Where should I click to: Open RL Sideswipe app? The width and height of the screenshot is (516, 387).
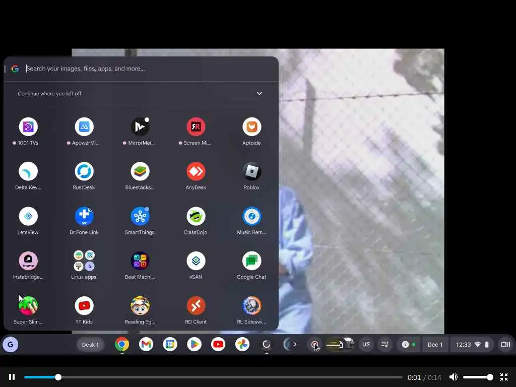coord(252,306)
